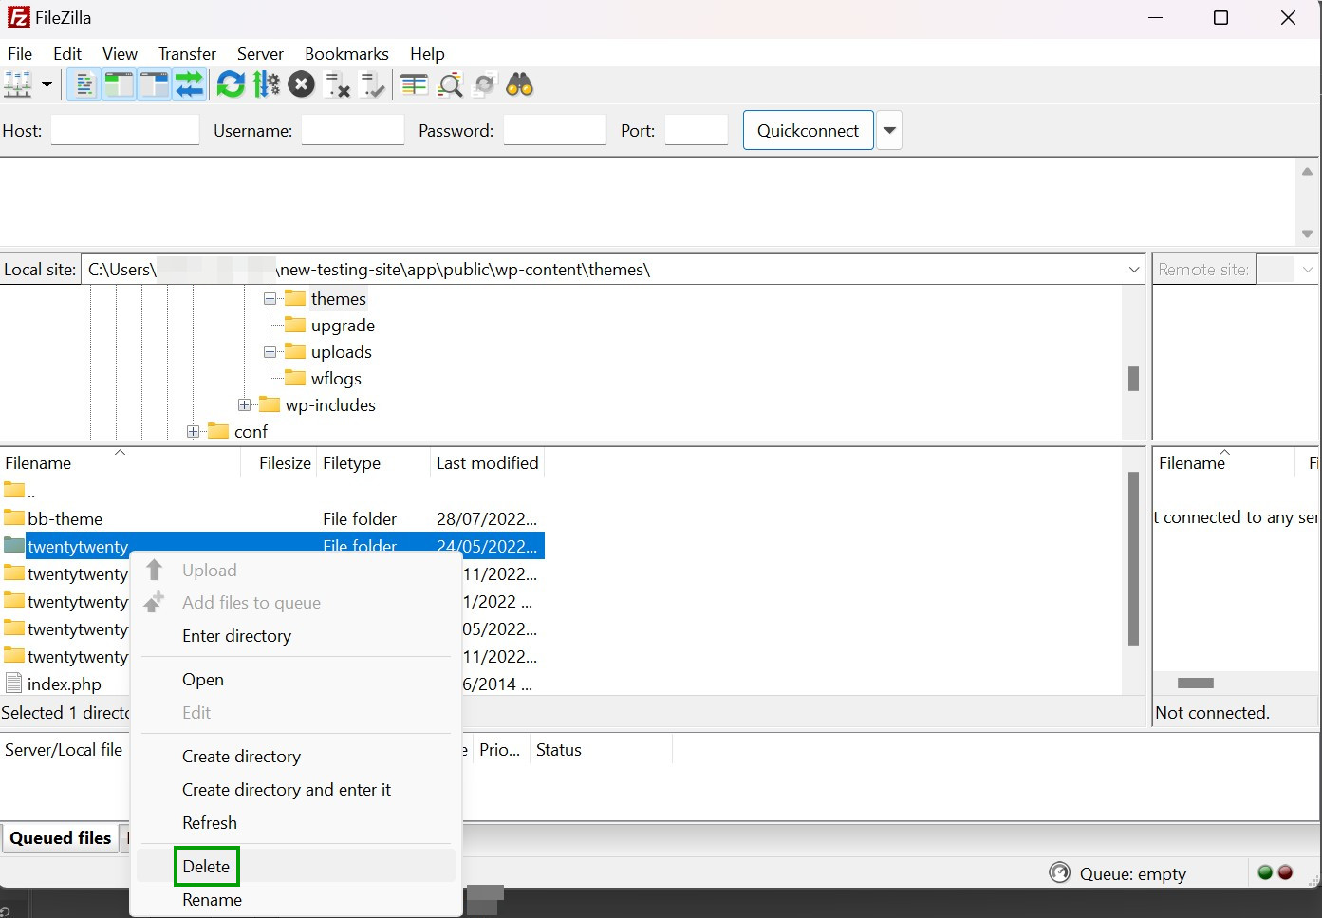Sort local files by Filesize column
Image resolution: width=1322 pixels, height=918 pixels.
[x=280, y=462]
